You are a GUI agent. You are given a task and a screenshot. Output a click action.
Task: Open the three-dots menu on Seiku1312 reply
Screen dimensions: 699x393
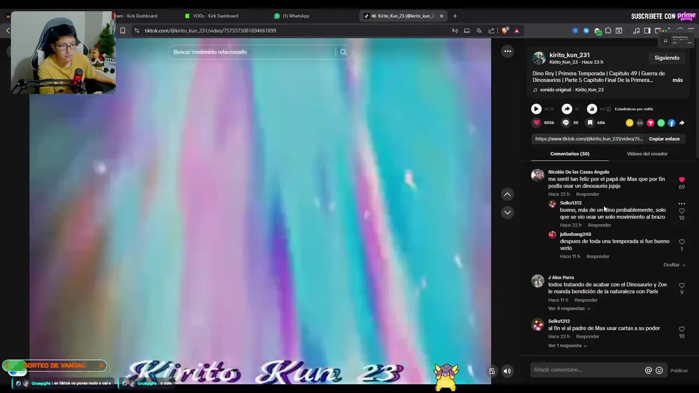[682, 204]
